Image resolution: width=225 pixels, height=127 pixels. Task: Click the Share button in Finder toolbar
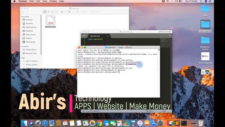coord(77,12)
